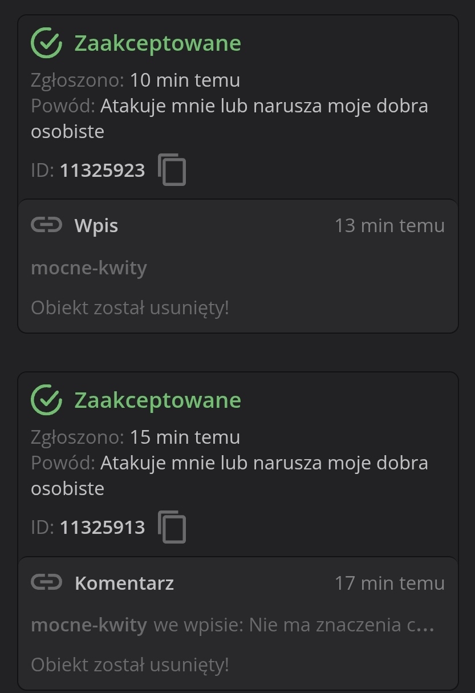Open the mocne-kwity profile in the Komentarz card
Viewport: 475px width, 693px height.
tap(89, 625)
